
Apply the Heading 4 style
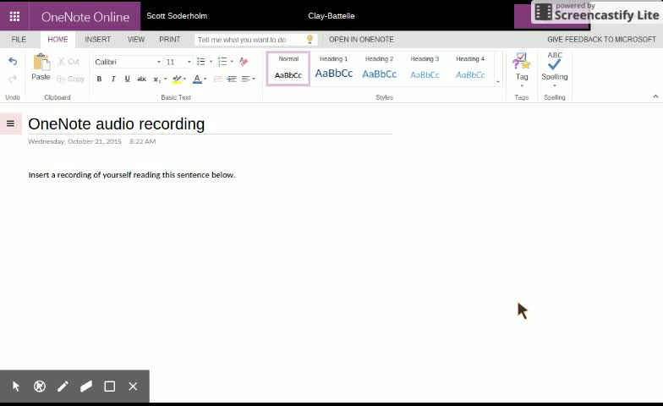pos(470,69)
